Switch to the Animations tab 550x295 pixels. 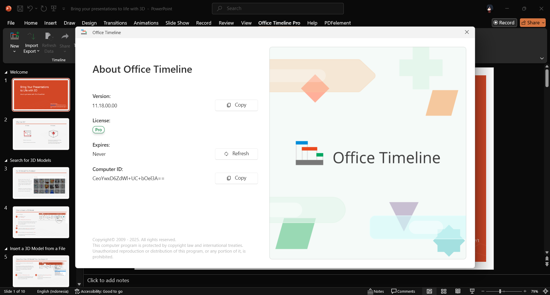pyautogui.click(x=146, y=23)
